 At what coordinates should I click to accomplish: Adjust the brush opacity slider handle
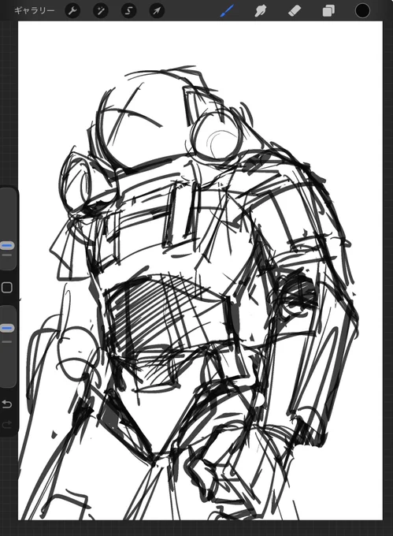[x=7, y=329]
